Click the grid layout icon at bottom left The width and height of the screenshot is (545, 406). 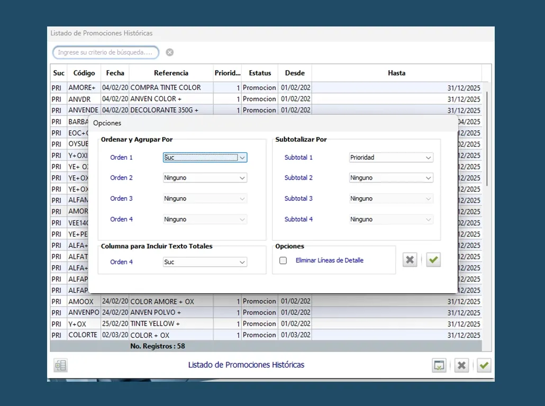60,365
